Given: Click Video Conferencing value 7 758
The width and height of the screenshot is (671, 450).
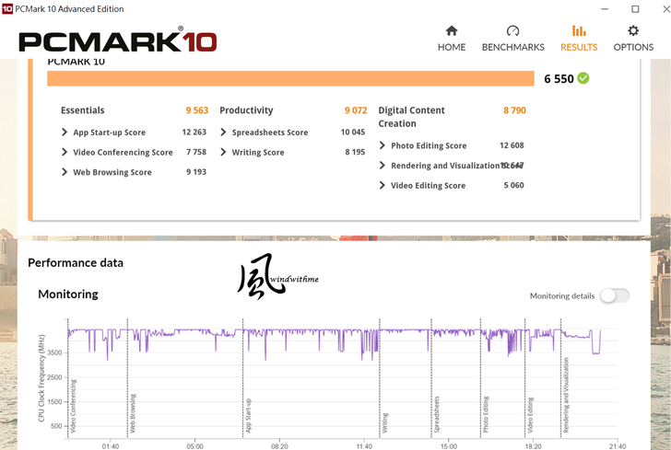Looking at the screenshot, I should (196, 152).
